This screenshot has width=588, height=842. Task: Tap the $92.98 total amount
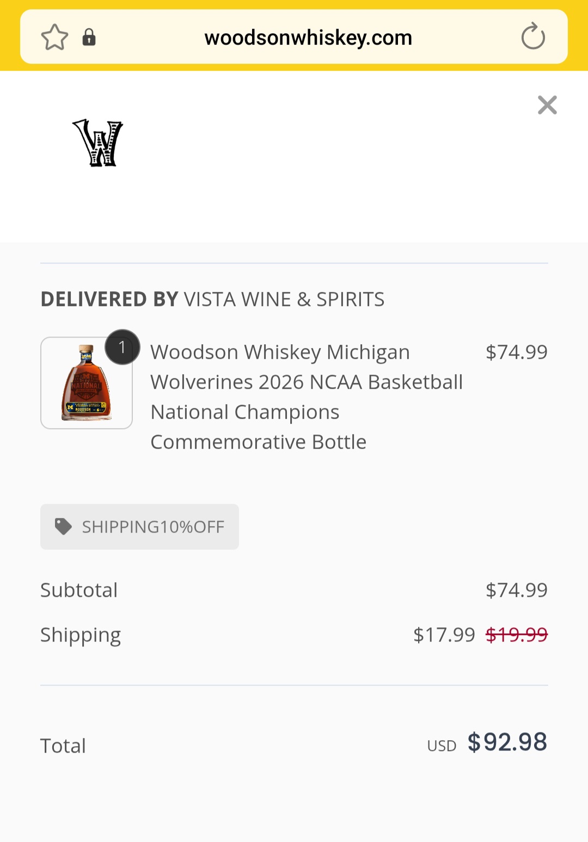pos(507,742)
